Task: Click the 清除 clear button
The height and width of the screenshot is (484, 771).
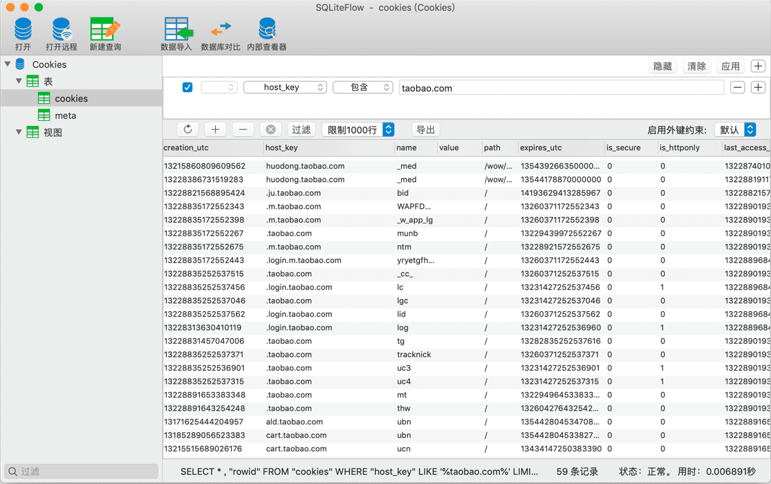Action: click(x=696, y=66)
